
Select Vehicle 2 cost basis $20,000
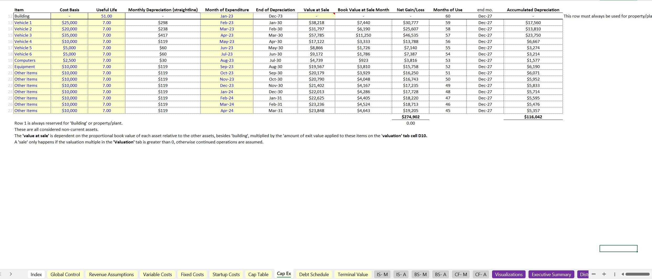(70, 29)
